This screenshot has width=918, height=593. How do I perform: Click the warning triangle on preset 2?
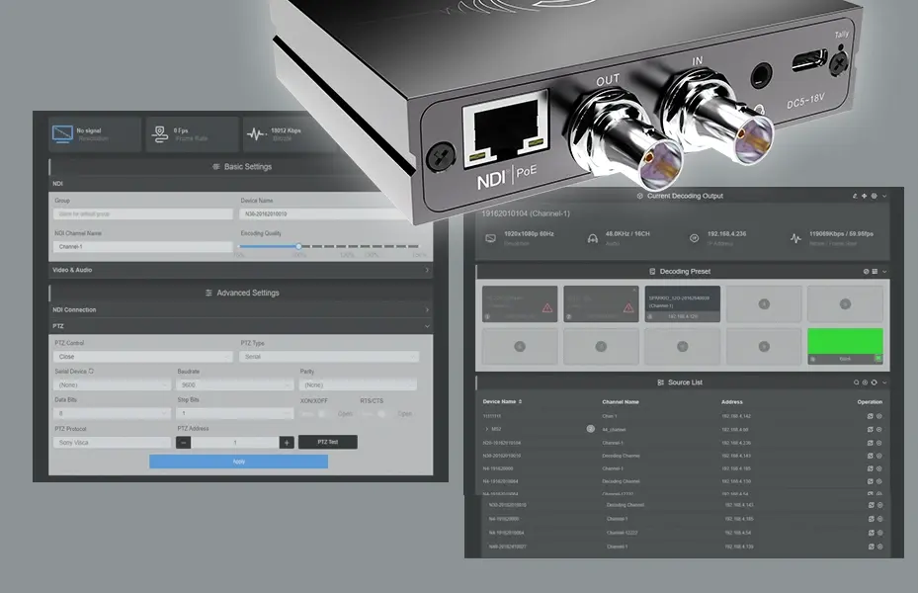(x=628, y=308)
